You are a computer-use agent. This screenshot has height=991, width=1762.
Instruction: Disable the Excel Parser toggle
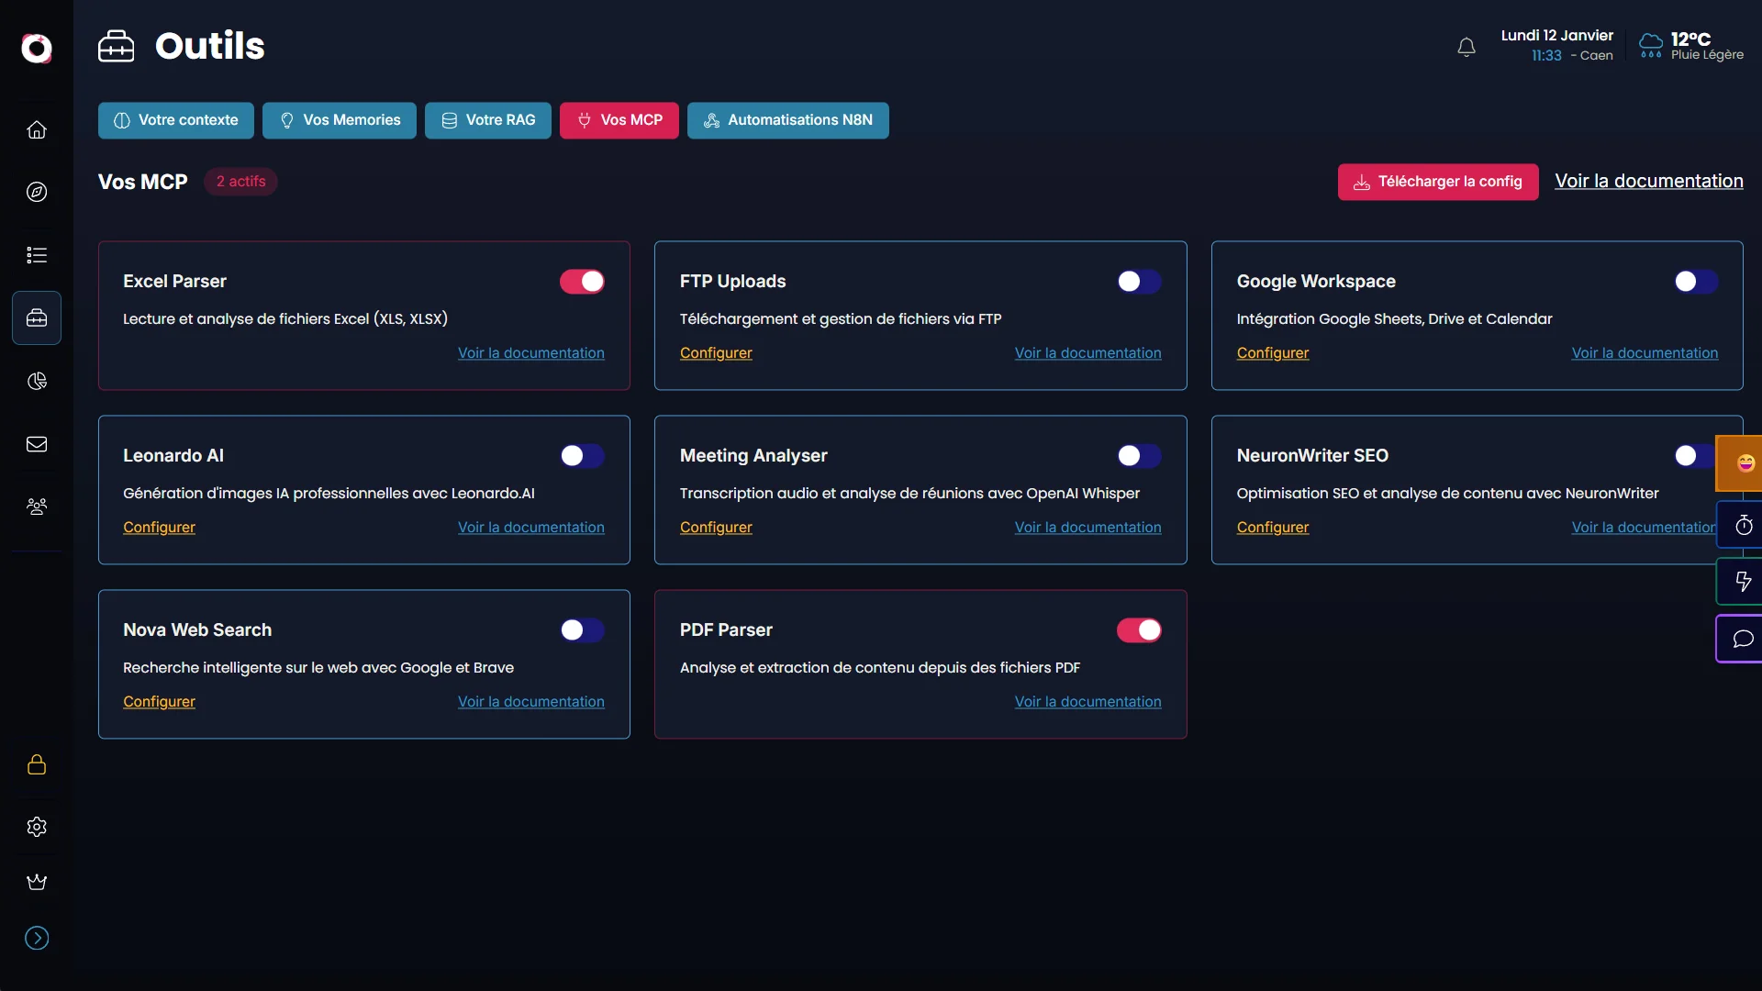pos(582,282)
